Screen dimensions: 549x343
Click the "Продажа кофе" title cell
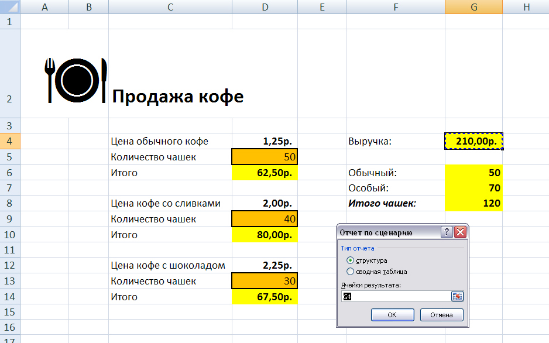click(x=178, y=96)
